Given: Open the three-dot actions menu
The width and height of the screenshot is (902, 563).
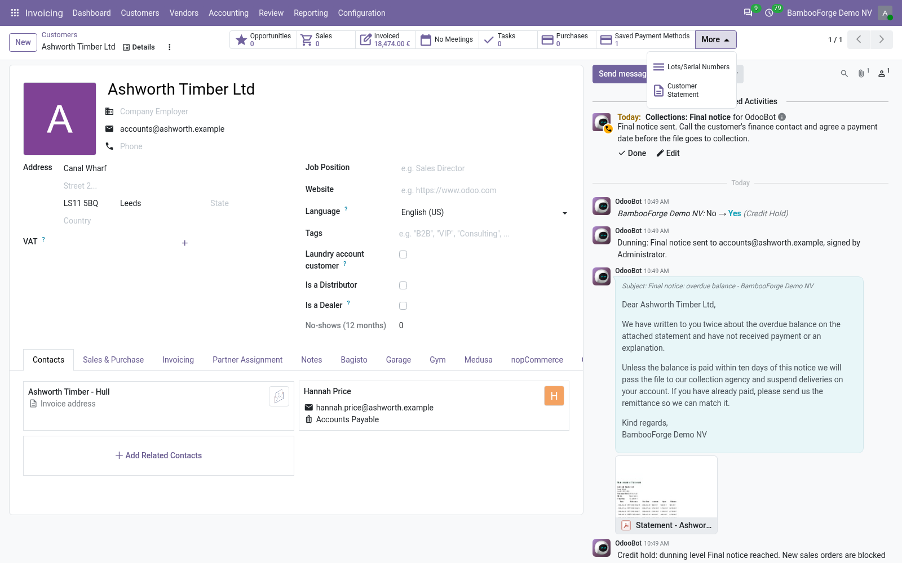Looking at the screenshot, I should (x=169, y=47).
